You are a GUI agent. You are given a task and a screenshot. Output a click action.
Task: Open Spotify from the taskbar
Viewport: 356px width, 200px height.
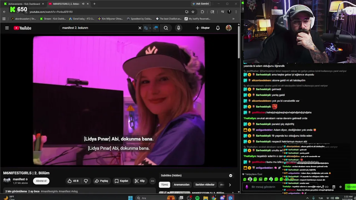pyautogui.click(x=197, y=198)
